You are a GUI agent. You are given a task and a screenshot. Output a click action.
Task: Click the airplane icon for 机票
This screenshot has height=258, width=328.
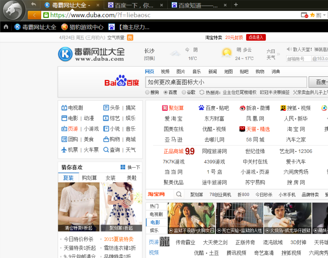[64, 150]
